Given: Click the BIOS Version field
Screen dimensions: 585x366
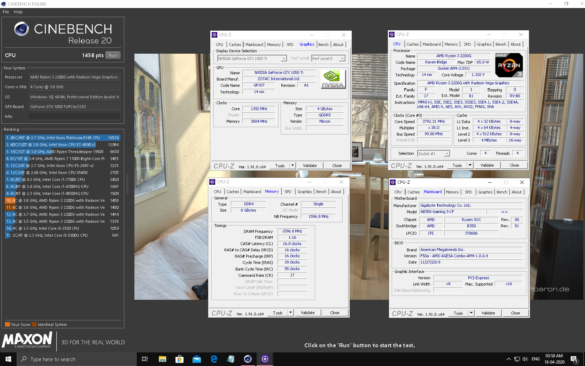Looking at the screenshot, I should [x=471, y=256].
